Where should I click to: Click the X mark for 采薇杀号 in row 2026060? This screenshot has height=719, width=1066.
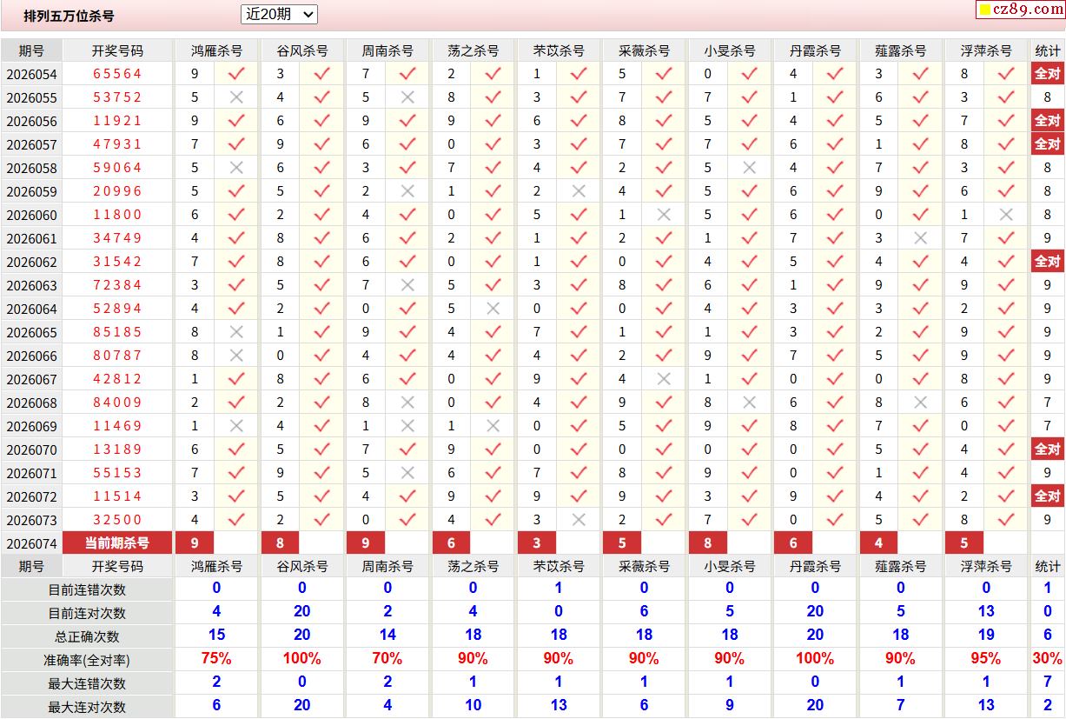pyautogui.click(x=665, y=215)
